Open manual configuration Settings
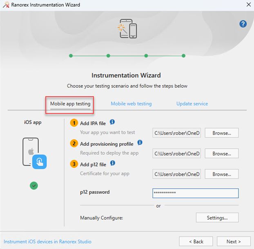The image size is (254, 249). (x=217, y=217)
